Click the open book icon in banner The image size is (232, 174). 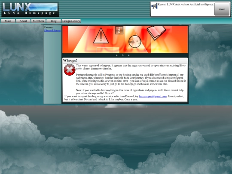[x=156, y=33]
